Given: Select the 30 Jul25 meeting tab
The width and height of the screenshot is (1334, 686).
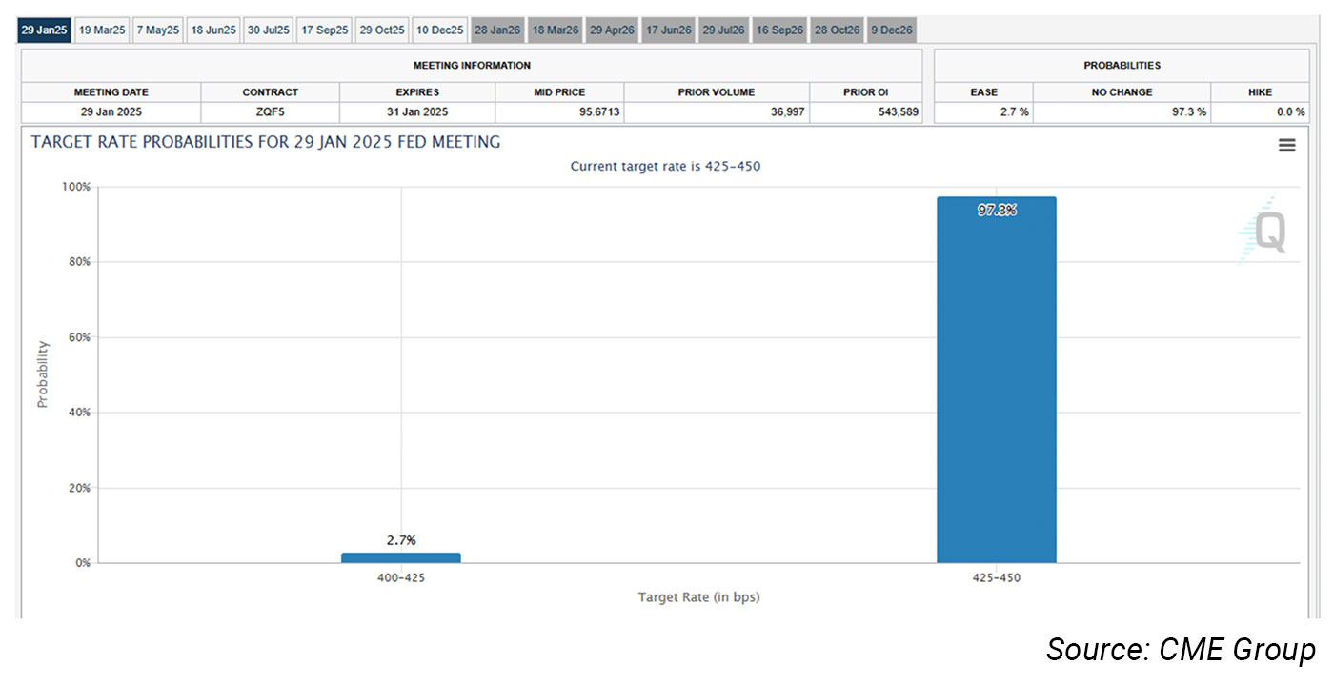Looking at the screenshot, I should (268, 30).
